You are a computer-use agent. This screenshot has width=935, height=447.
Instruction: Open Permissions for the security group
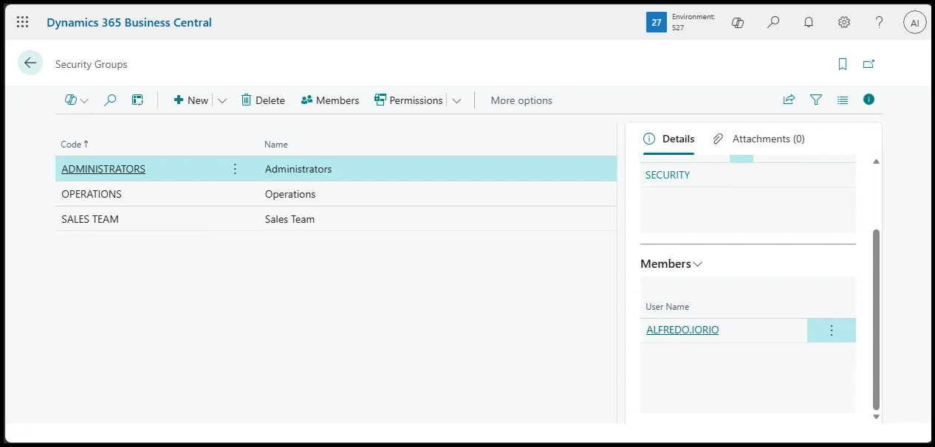click(x=408, y=100)
